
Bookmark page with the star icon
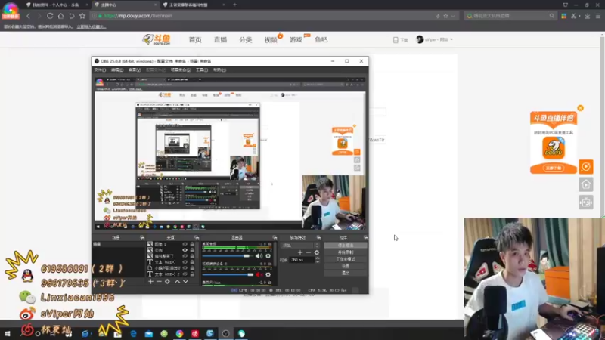click(82, 16)
